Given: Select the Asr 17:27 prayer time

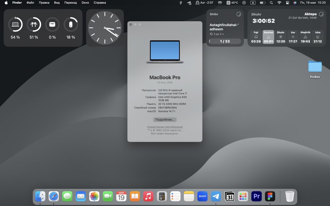Looking at the screenshot, I should (x=293, y=37).
